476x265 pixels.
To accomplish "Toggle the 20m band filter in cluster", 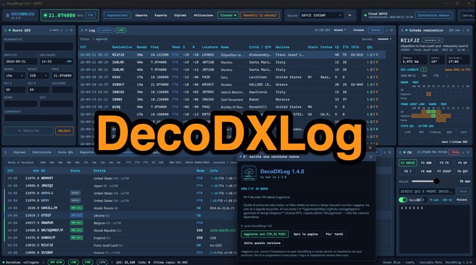I will (77, 163).
